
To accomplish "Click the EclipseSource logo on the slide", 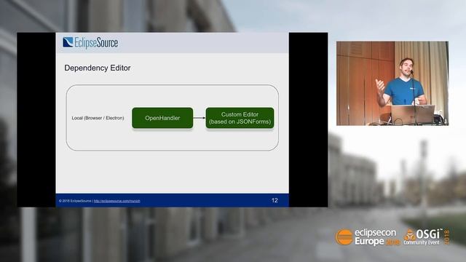I will (x=90, y=42).
